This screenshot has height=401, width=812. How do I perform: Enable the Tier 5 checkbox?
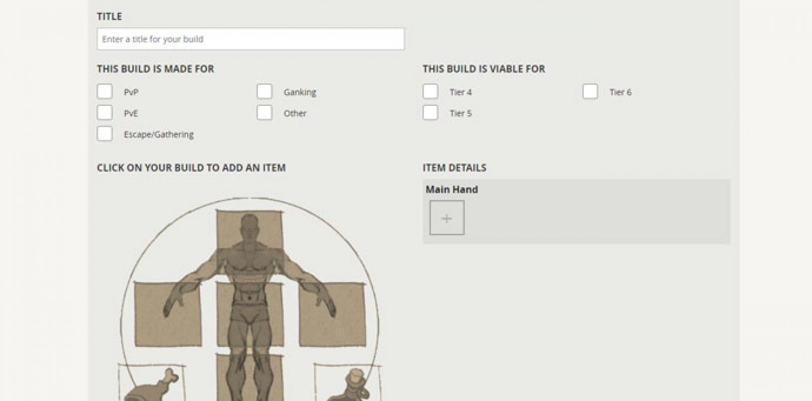pos(431,113)
